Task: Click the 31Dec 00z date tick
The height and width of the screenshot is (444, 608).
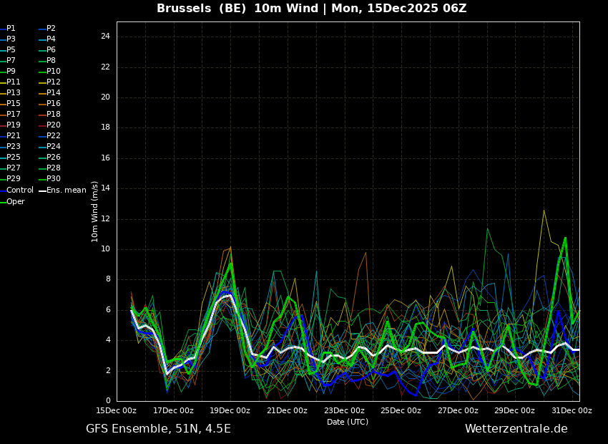Action: coord(572,410)
